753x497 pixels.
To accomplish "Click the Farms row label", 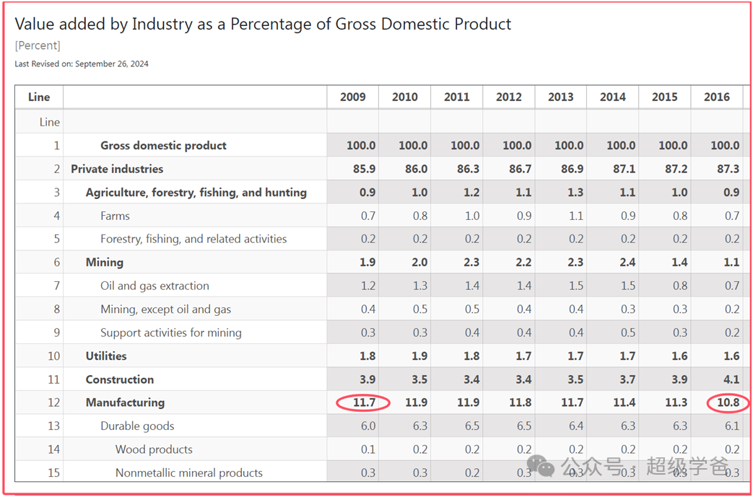I will [115, 216].
